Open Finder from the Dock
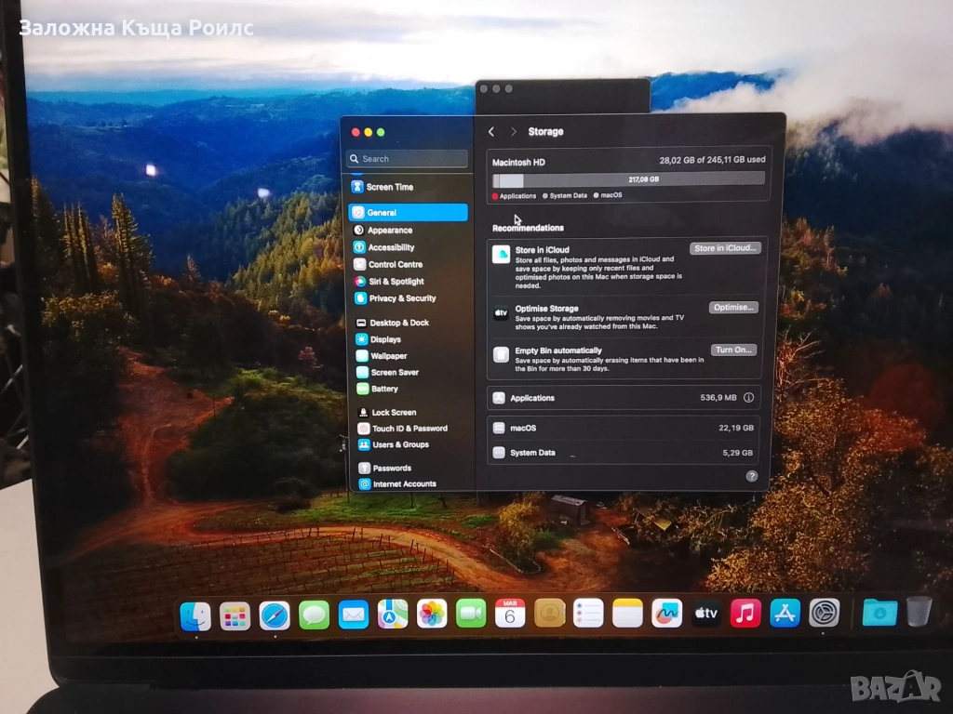The image size is (953, 714). click(x=195, y=615)
